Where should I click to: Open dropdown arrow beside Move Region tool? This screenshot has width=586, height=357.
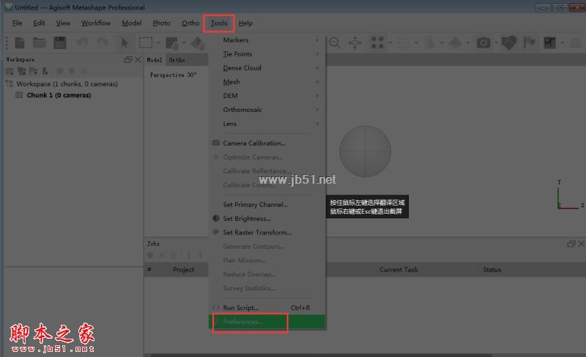[x=184, y=43]
